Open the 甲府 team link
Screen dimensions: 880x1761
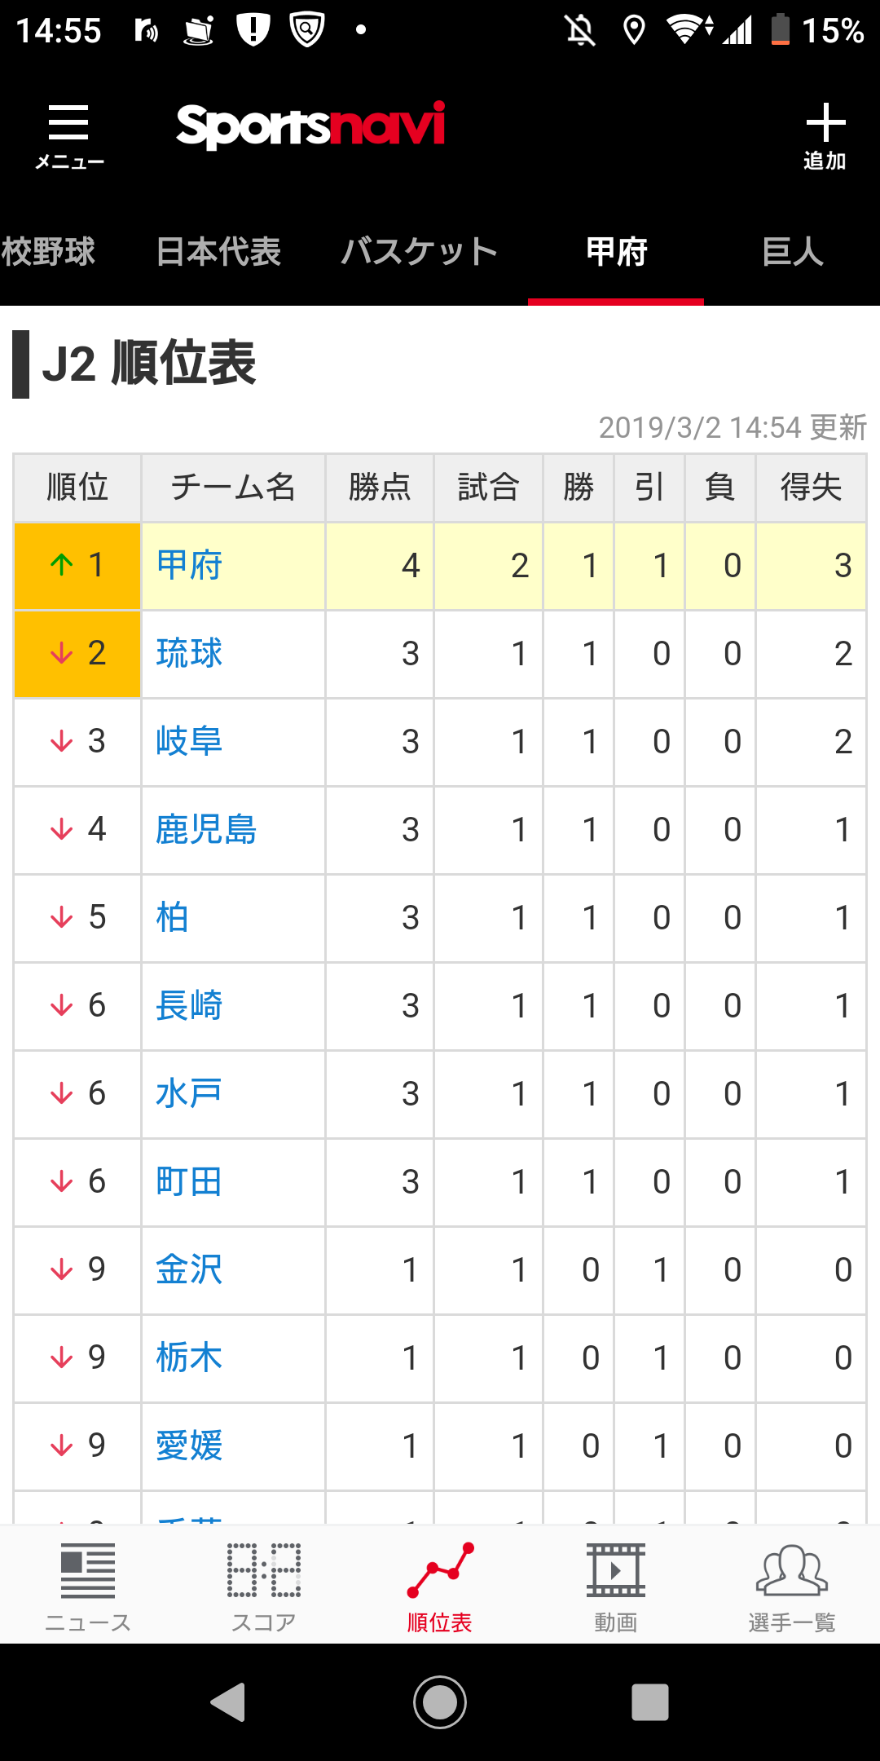[189, 565]
